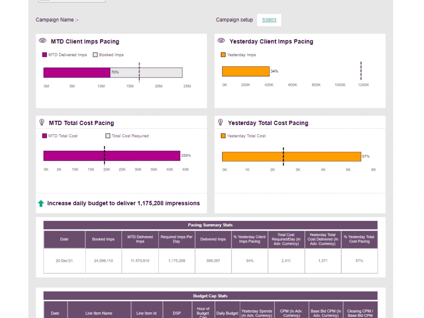This screenshot has width=424, height=318.
Task: Click the 70% MTD delivered impressions bar
Action: click(x=76, y=72)
